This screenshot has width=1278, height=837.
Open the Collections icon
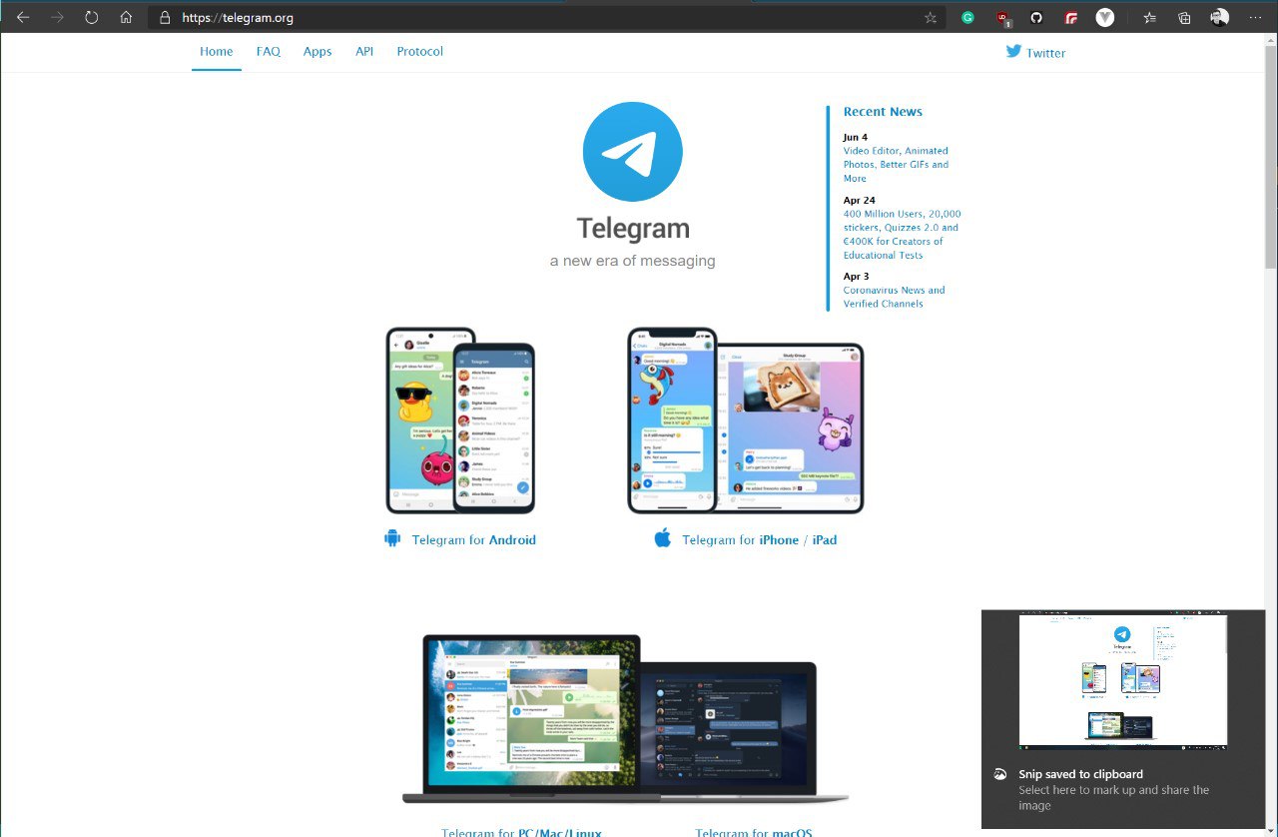point(1184,17)
